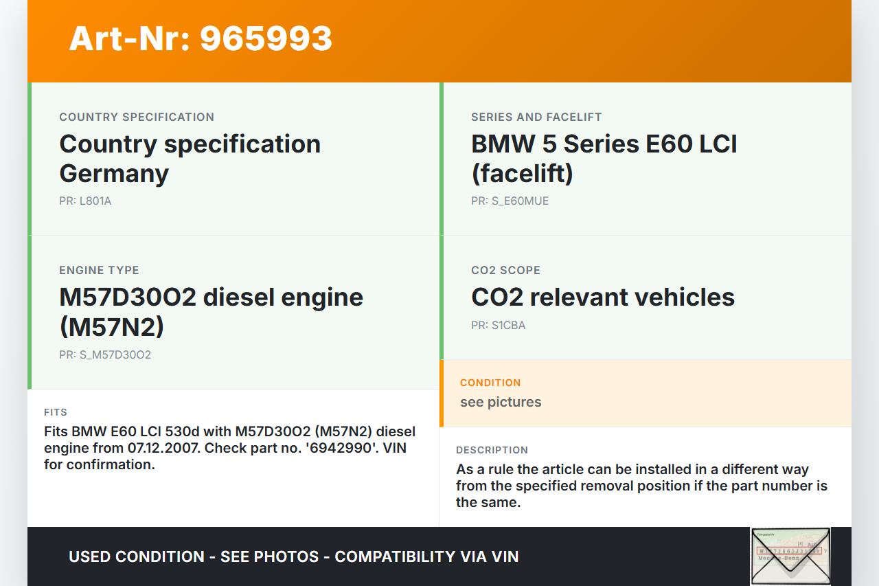
Task: Click the 'see pictures' condition text
Action: tap(501, 402)
